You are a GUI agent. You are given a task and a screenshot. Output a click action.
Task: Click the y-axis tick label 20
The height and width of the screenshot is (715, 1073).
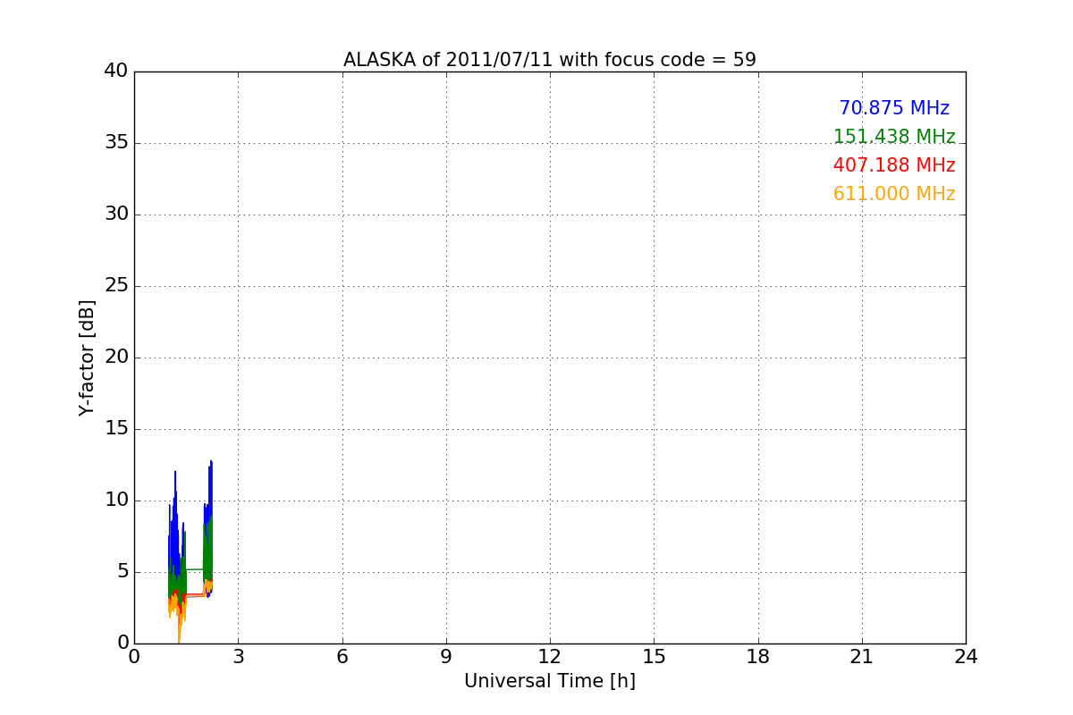pos(116,357)
